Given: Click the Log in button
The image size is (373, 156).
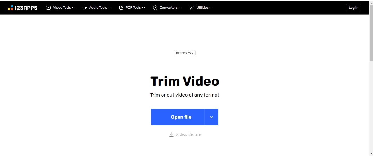Looking at the screenshot, I should [x=354, y=8].
